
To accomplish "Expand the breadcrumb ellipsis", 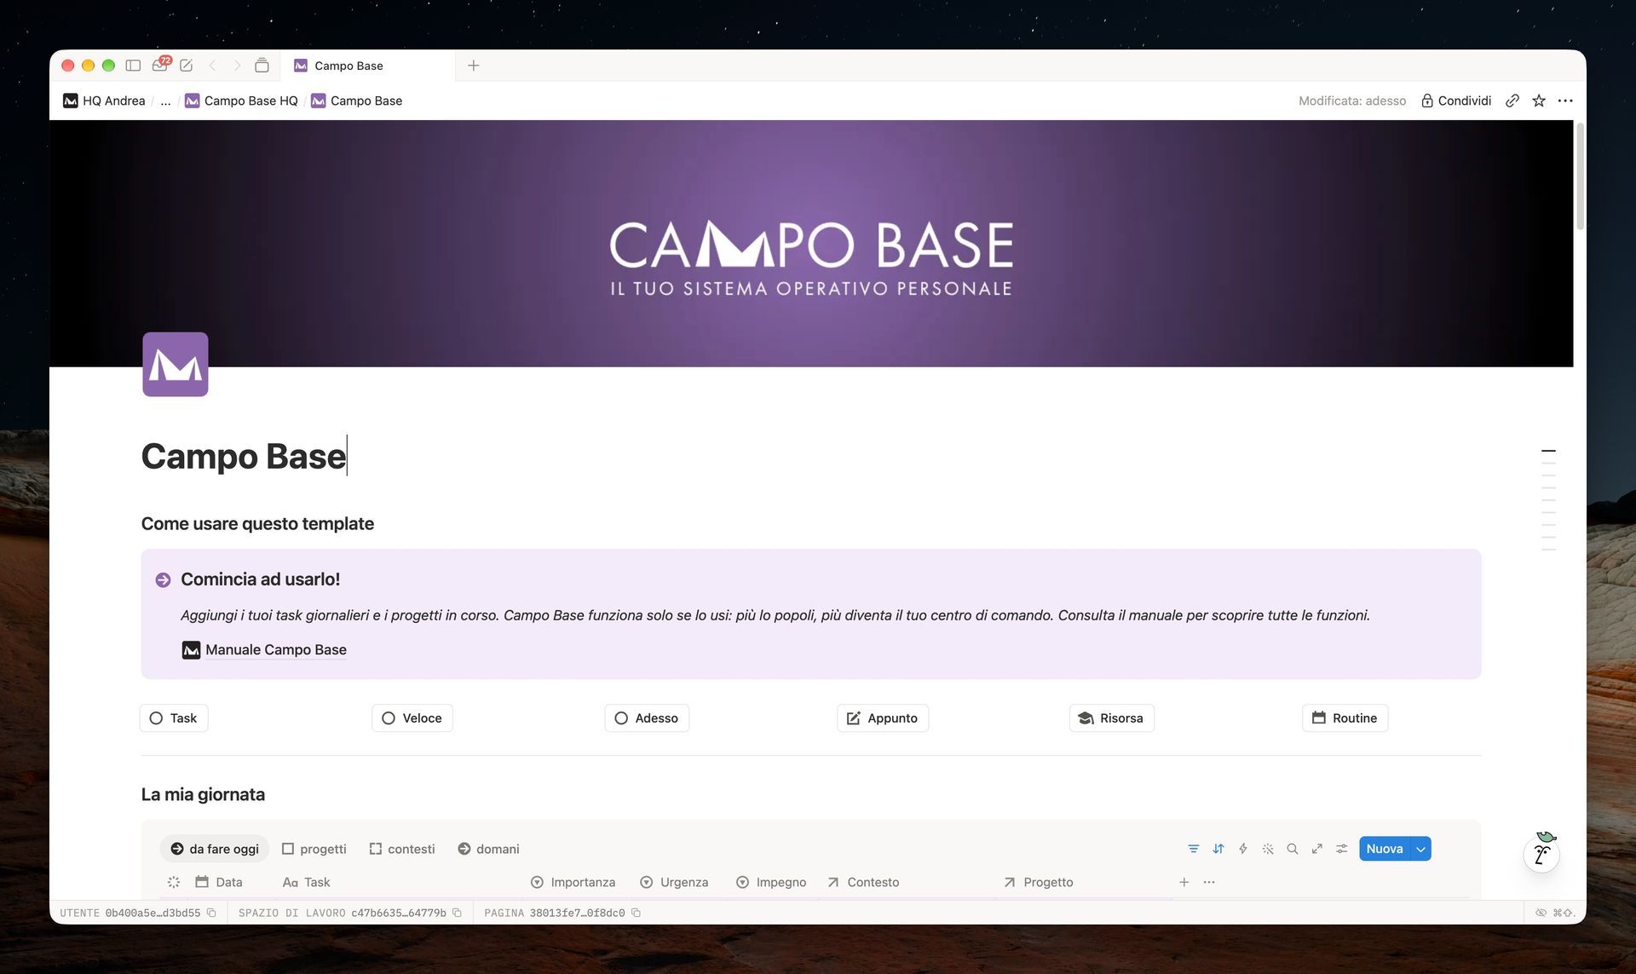I will click(x=165, y=101).
